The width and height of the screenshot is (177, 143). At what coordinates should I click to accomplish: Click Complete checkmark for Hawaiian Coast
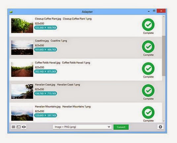(x=148, y=90)
